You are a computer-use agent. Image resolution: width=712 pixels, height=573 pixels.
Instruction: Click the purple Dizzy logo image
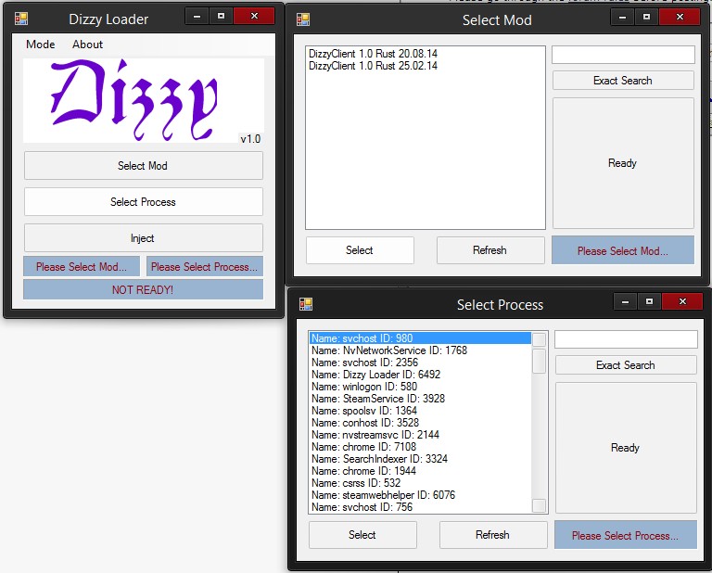[x=143, y=100]
